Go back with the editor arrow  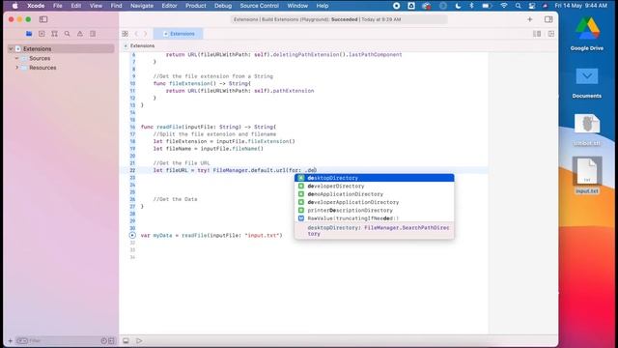coord(136,34)
